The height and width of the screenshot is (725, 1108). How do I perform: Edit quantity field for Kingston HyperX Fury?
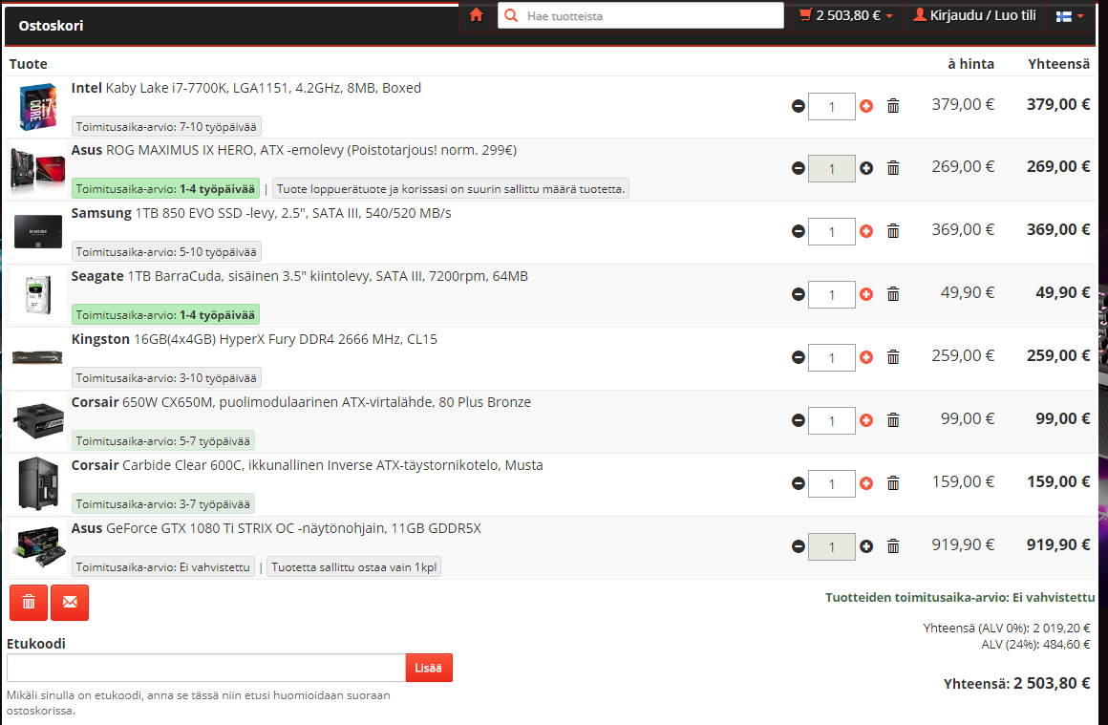tap(832, 357)
